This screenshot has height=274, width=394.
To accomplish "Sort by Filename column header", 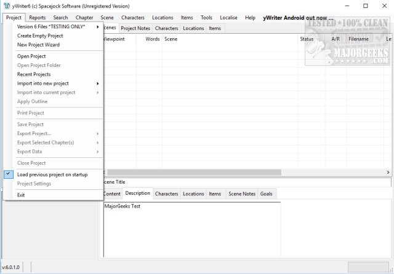I will [x=365, y=39].
